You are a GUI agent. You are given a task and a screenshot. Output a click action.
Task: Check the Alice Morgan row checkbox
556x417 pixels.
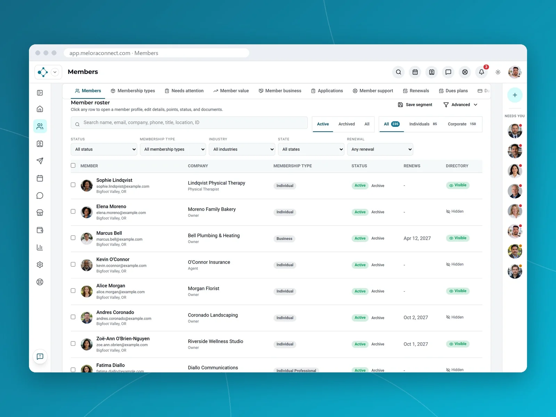(73, 291)
